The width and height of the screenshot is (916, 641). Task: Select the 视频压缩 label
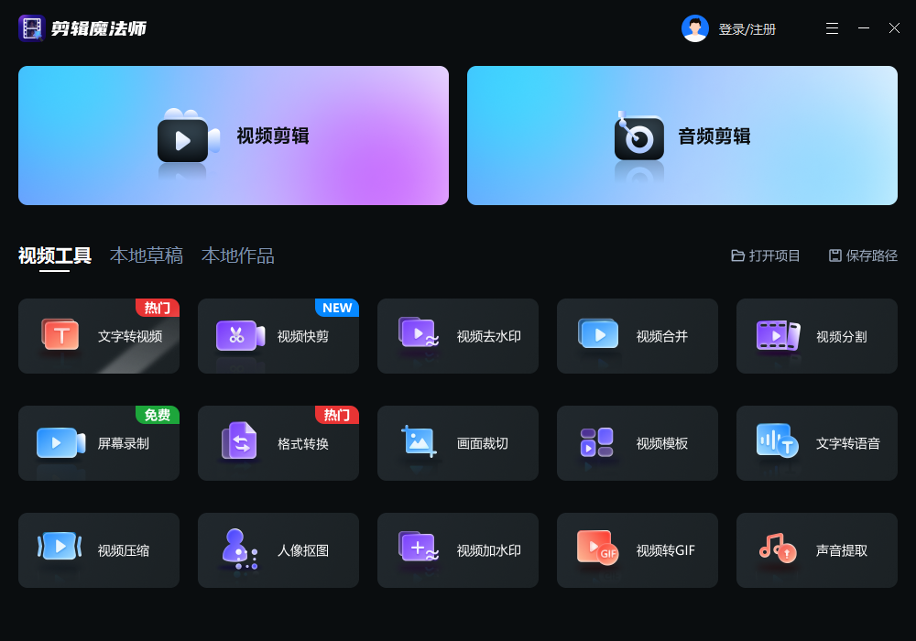click(124, 550)
